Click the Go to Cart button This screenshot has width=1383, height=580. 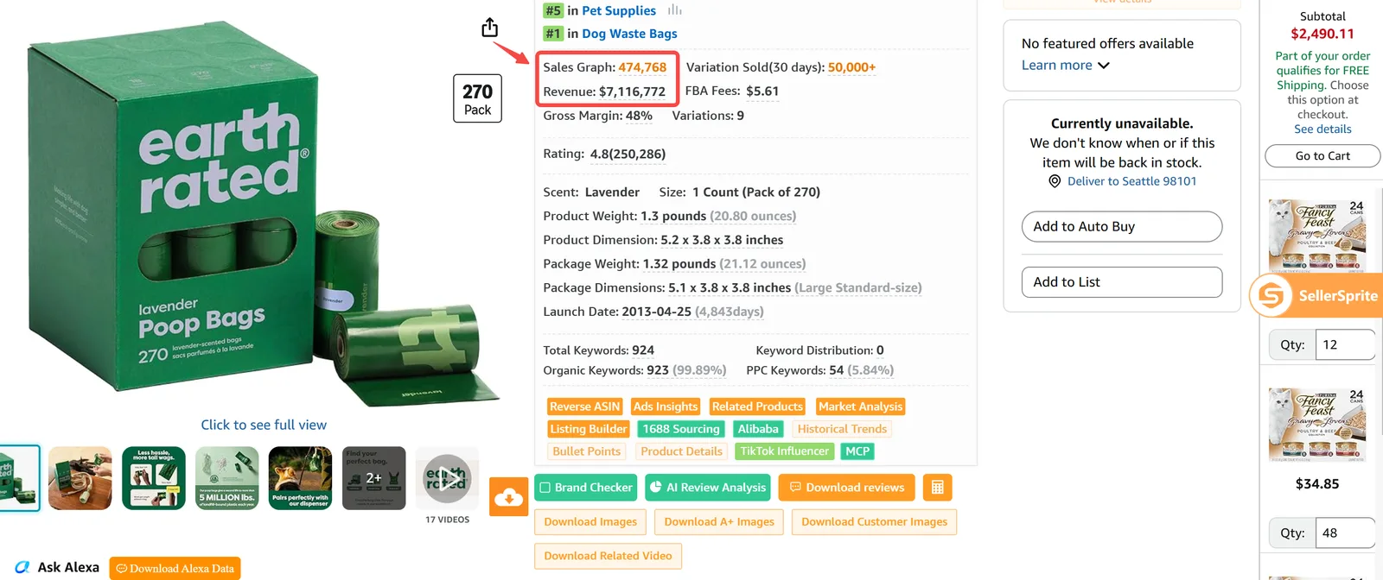[1322, 155]
